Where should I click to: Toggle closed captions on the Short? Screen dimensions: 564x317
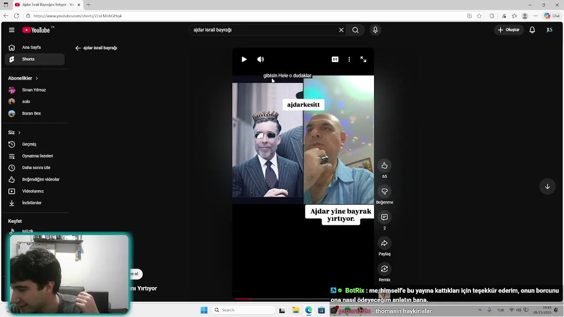[335, 59]
